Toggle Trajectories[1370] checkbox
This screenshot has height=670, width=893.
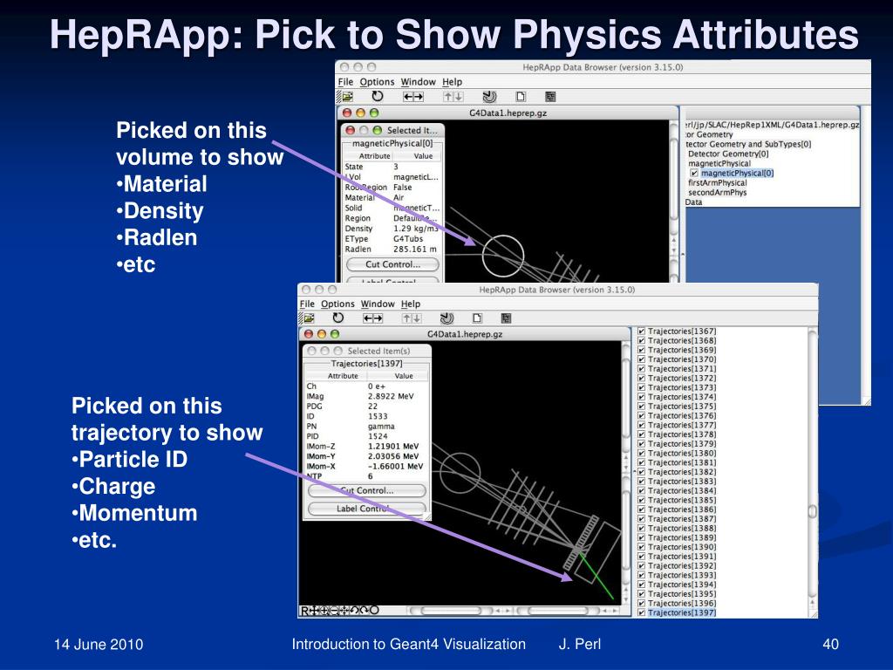pos(642,359)
